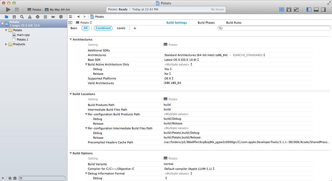
Task: Show the Standard editor
Action: (282, 10)
